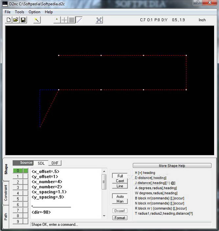Click the zoom extents icon

point(99,20)
